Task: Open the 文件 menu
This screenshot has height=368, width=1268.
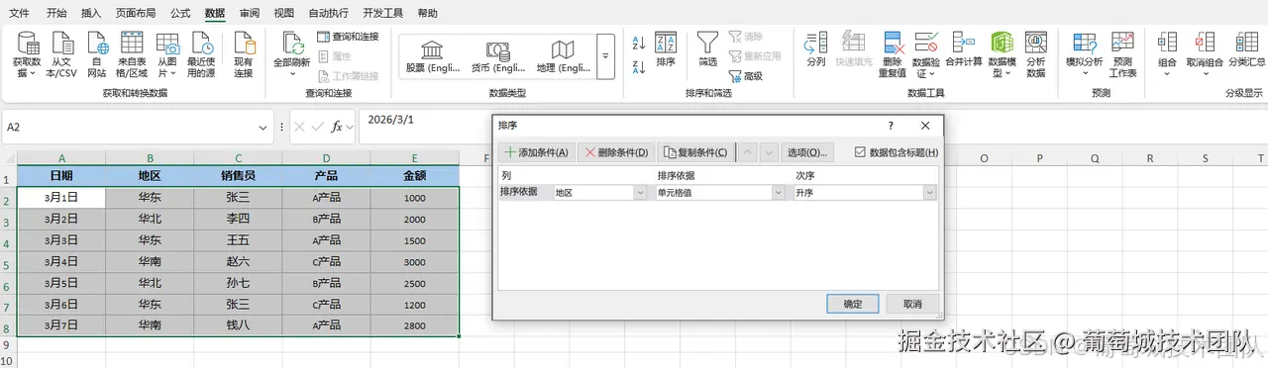Action: 20,13
